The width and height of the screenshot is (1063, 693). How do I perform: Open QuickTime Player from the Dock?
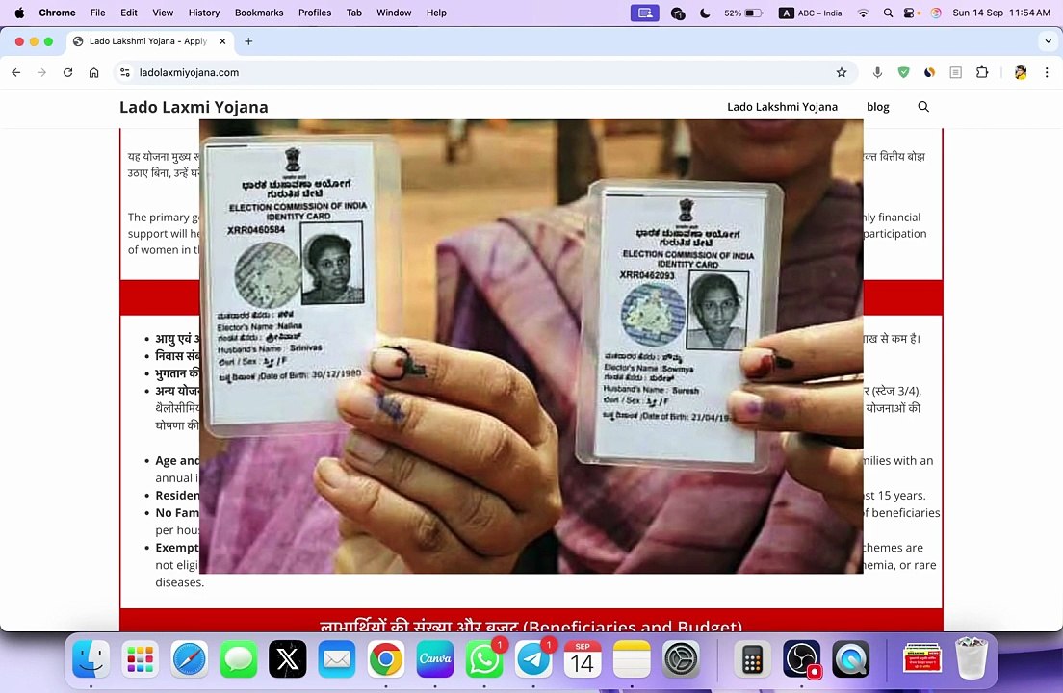[851, 658]
